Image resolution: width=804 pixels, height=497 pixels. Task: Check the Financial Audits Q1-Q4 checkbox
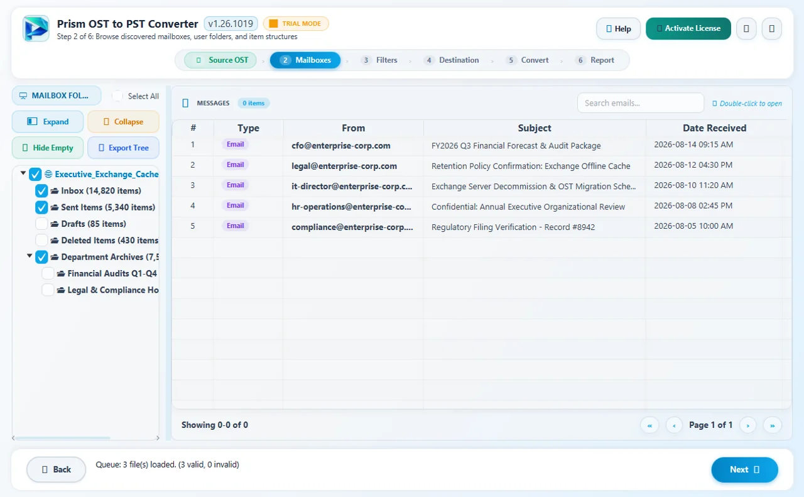(48, 273)
